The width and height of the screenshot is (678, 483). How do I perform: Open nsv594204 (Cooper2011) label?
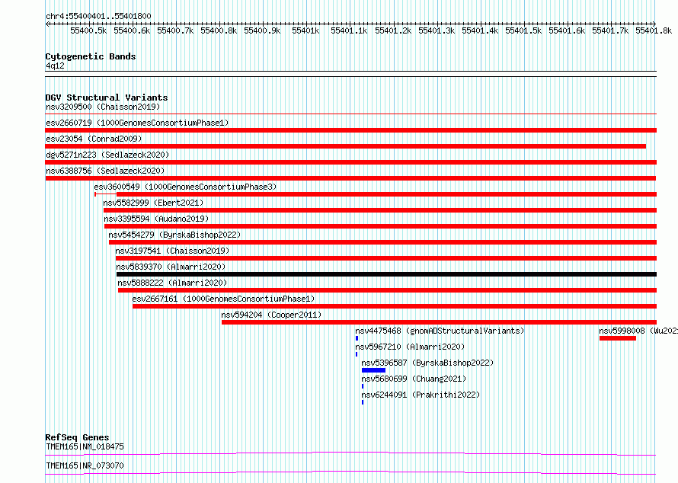point(271,315)
